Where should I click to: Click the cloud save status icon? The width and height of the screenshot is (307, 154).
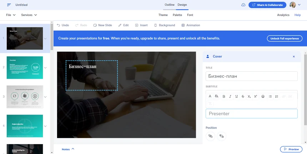coord(243,5)
